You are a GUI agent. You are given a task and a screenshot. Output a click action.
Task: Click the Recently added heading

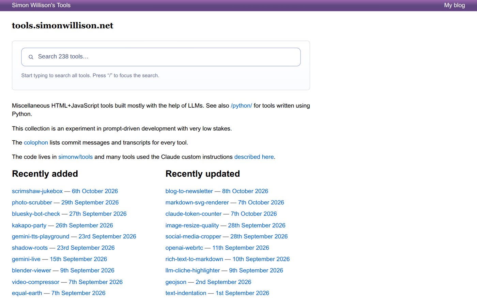pyautogui.click(x=45, y=174)
